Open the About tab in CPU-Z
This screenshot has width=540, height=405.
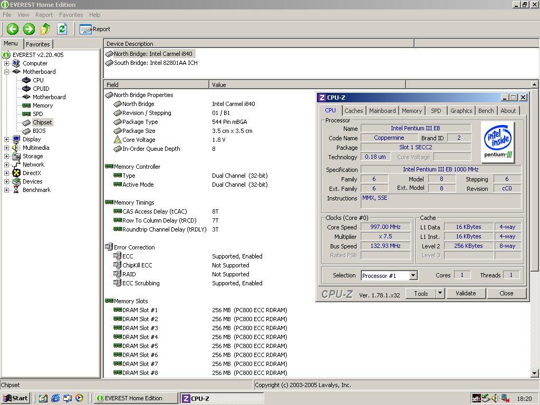tap(508, 111)
